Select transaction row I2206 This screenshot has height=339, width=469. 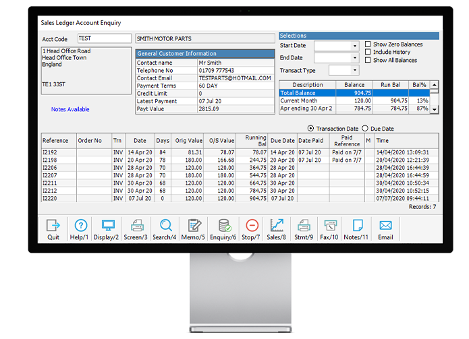(x=240, y=168)
